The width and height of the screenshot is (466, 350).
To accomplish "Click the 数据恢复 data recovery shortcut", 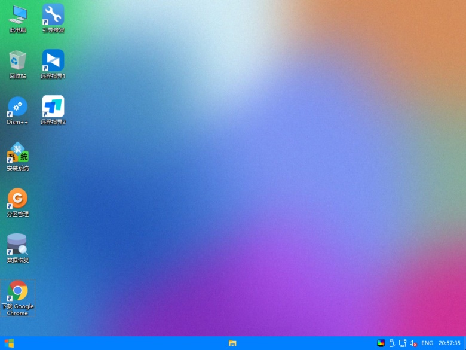I will click(18, 245).
